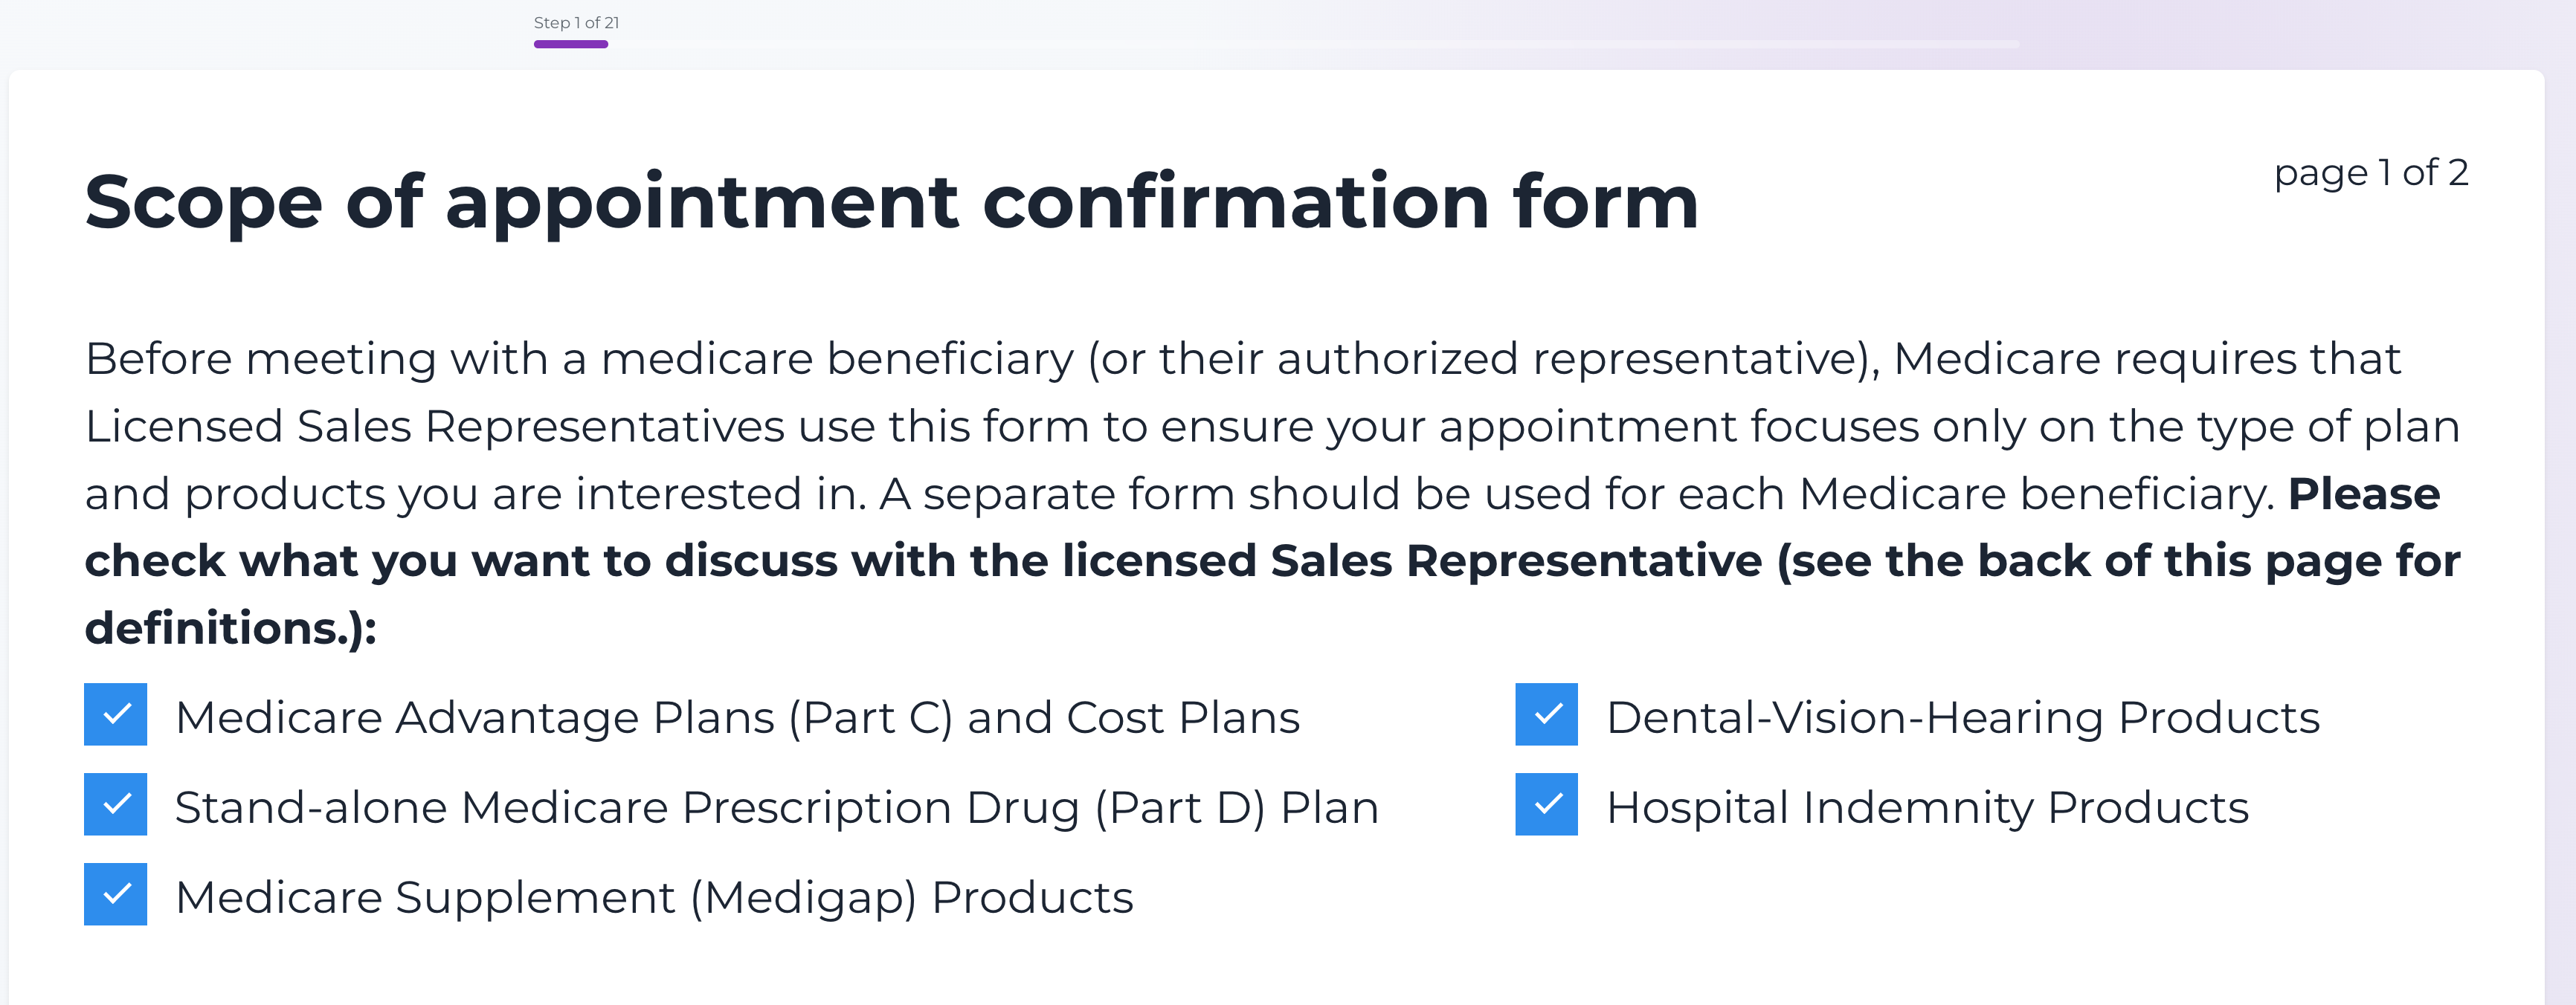Click the purple filled progress bar segment
This screenshot has height=1005, width=2576.
pos(571,44)
